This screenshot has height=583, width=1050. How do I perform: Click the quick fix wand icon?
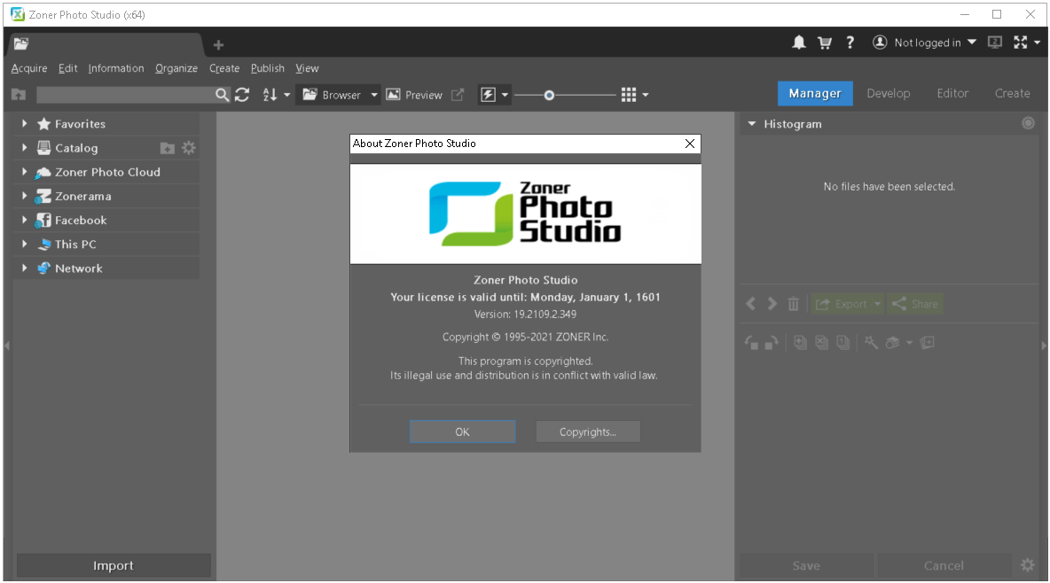[871, 343]
